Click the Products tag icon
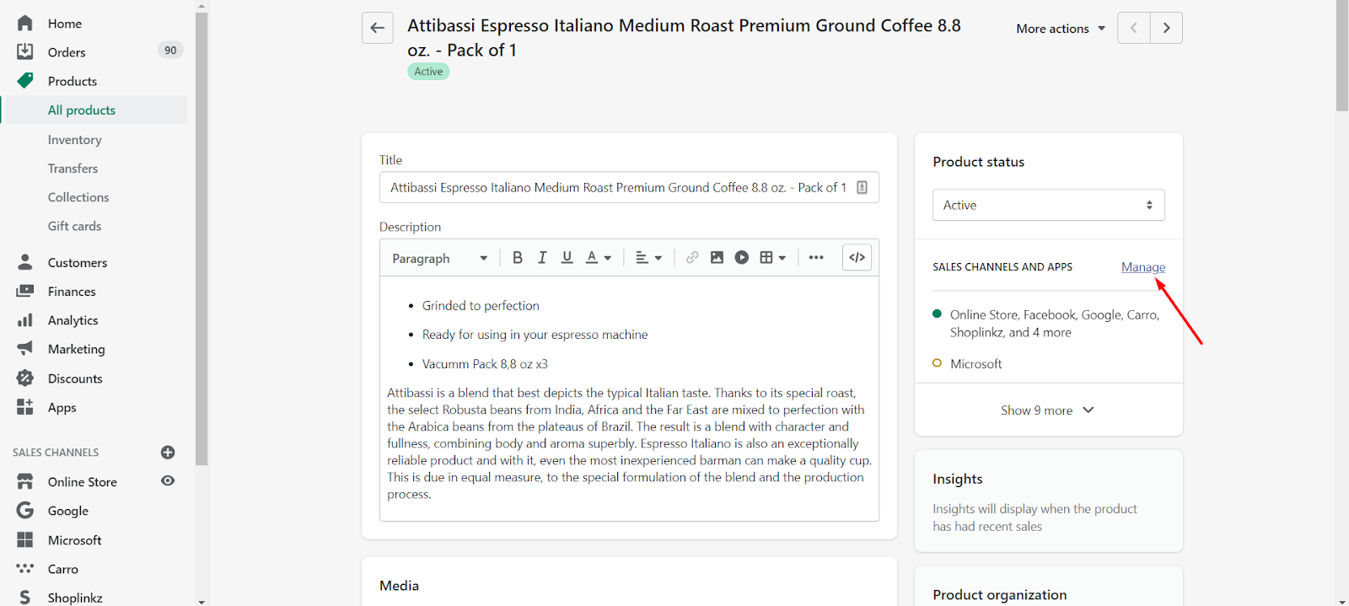 (25, 81)
